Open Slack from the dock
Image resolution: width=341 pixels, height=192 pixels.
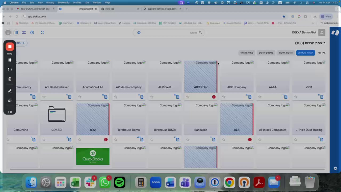pyautogui.click(x=90, y=183)
